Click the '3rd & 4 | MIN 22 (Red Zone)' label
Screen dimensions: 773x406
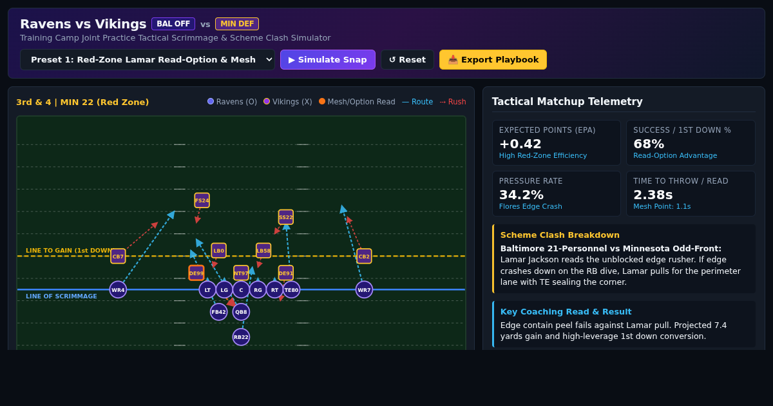[82, 102]
